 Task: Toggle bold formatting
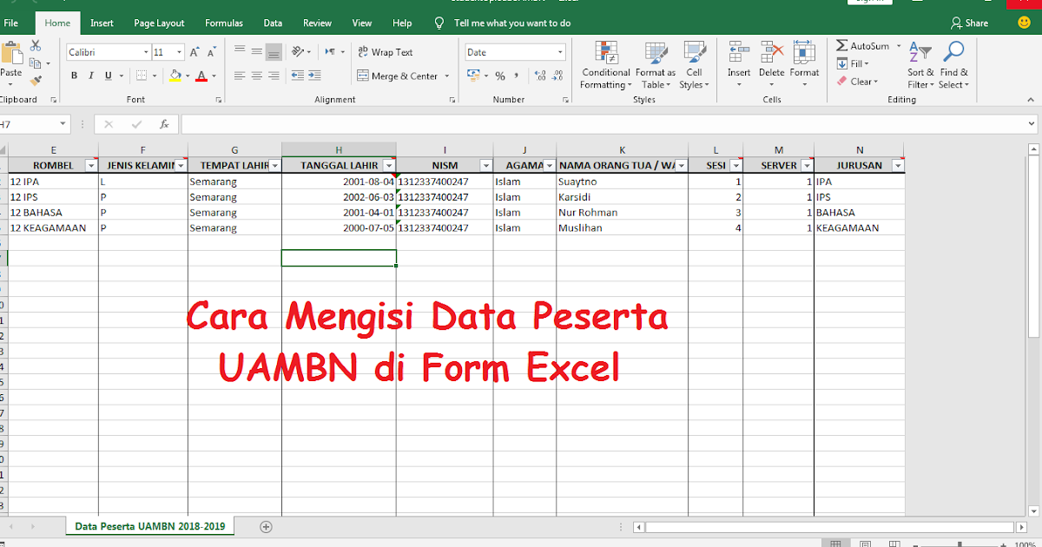pos(74,76)
